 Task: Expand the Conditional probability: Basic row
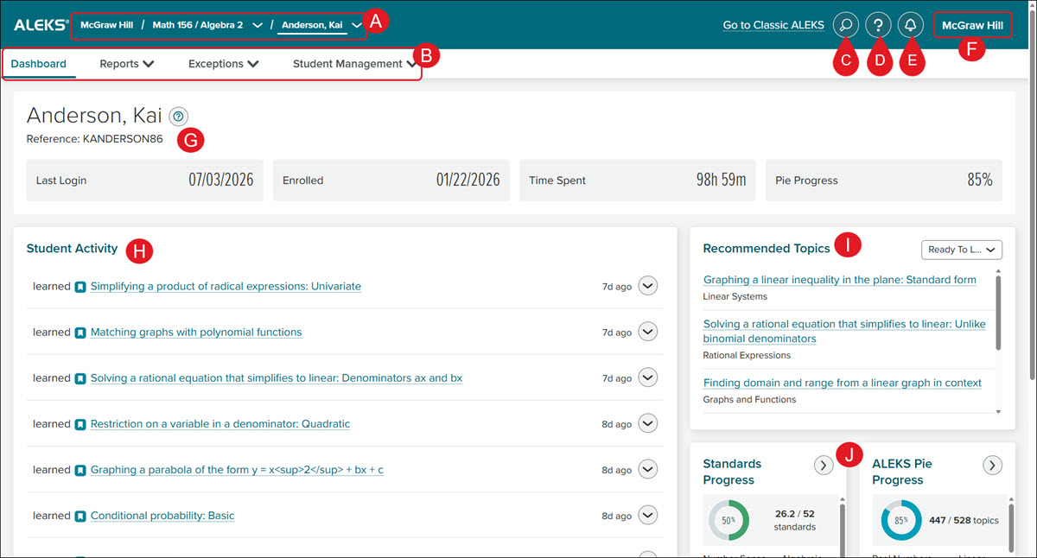coord(648,516)
